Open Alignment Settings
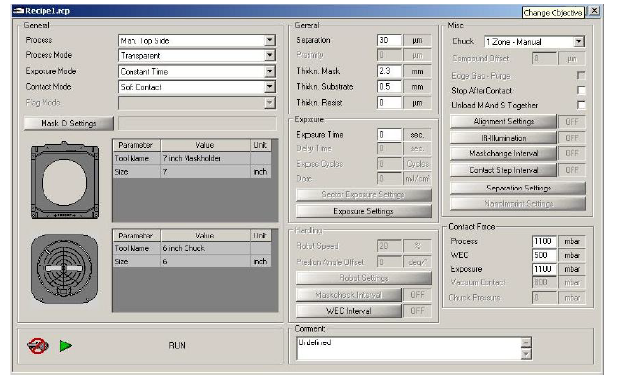Image resolution: width=617 pixels, height=380 pixels. pyautogui.click(x=503, y=122)
